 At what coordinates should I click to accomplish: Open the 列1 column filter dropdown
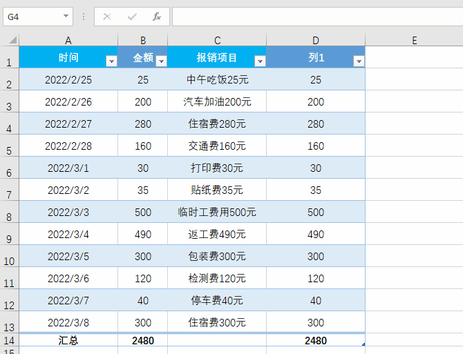pos(359,61)
